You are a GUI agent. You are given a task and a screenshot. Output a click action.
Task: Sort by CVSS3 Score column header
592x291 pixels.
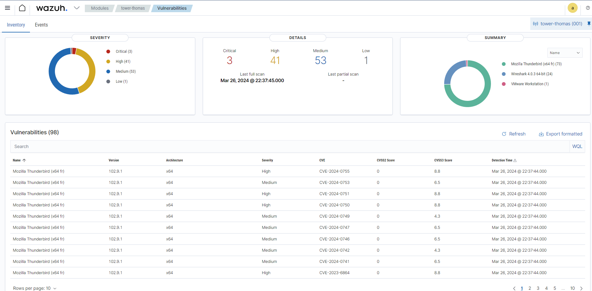pos(443,160)
